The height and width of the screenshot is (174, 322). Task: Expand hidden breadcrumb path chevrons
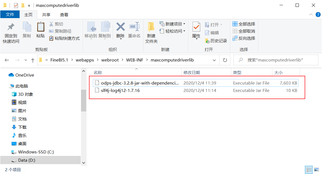tap(47, 60)
